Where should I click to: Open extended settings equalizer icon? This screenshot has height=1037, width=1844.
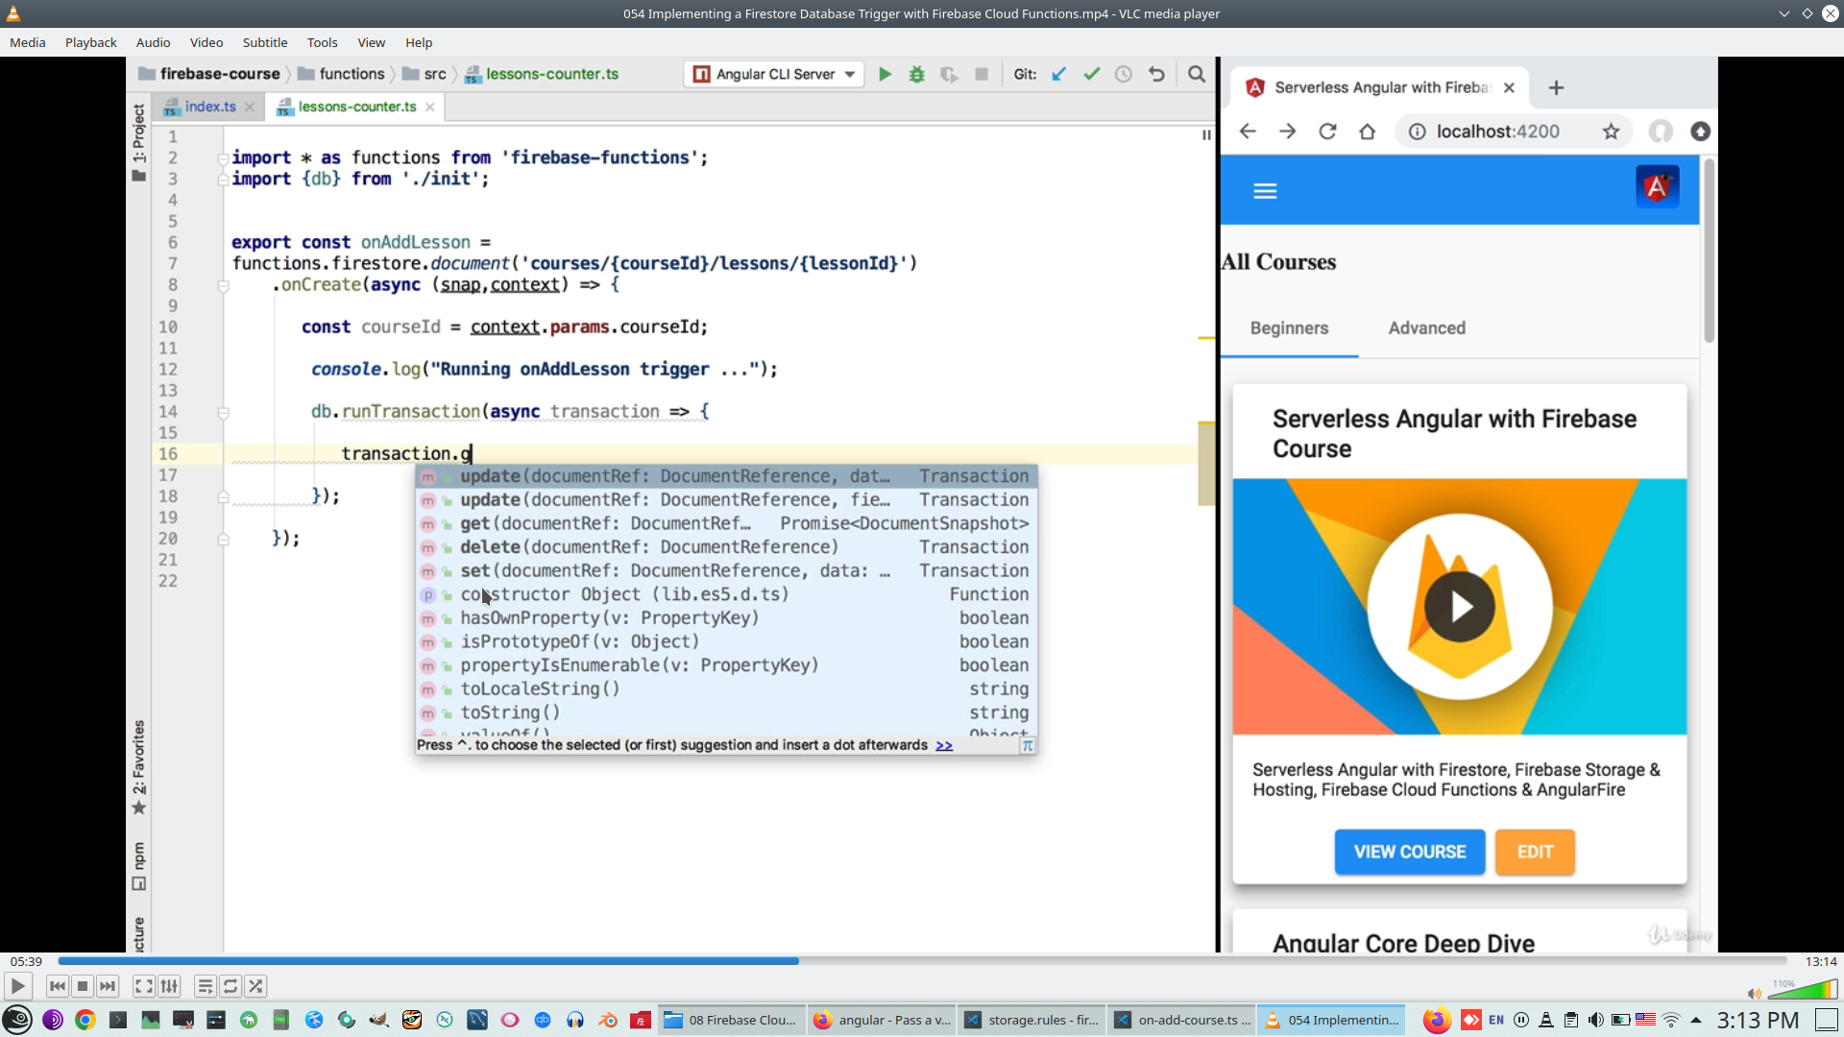tap(169, 986)
